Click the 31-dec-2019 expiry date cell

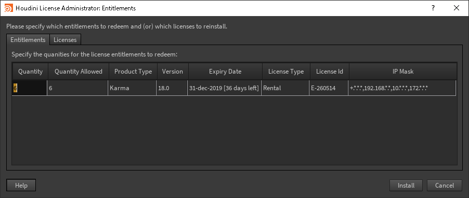224,88
